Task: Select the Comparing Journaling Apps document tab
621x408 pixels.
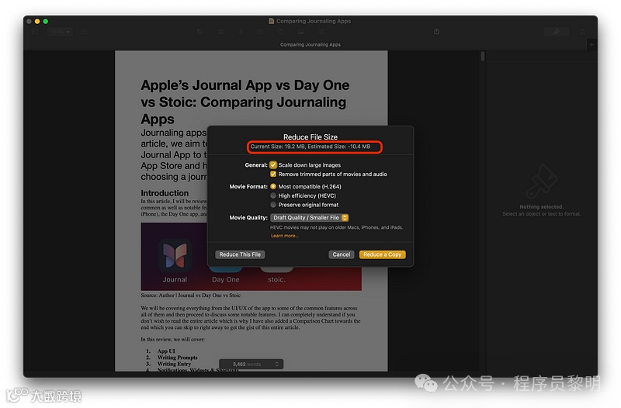Action: [310, 45]
